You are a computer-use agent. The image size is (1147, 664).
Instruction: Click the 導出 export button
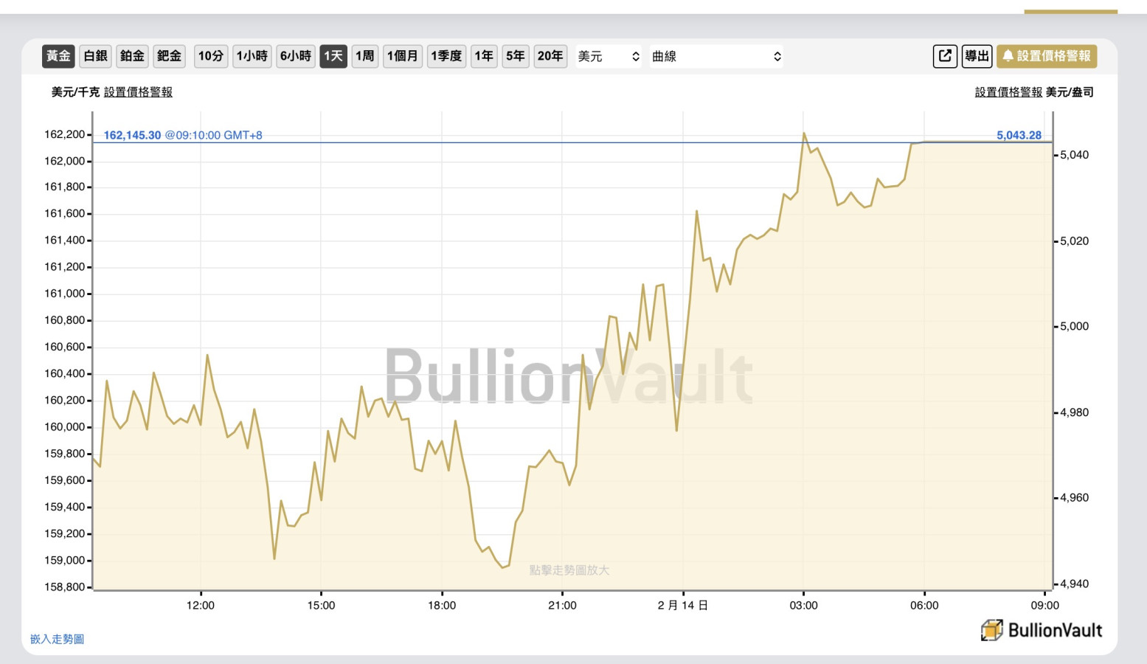(x=977, y=56)
